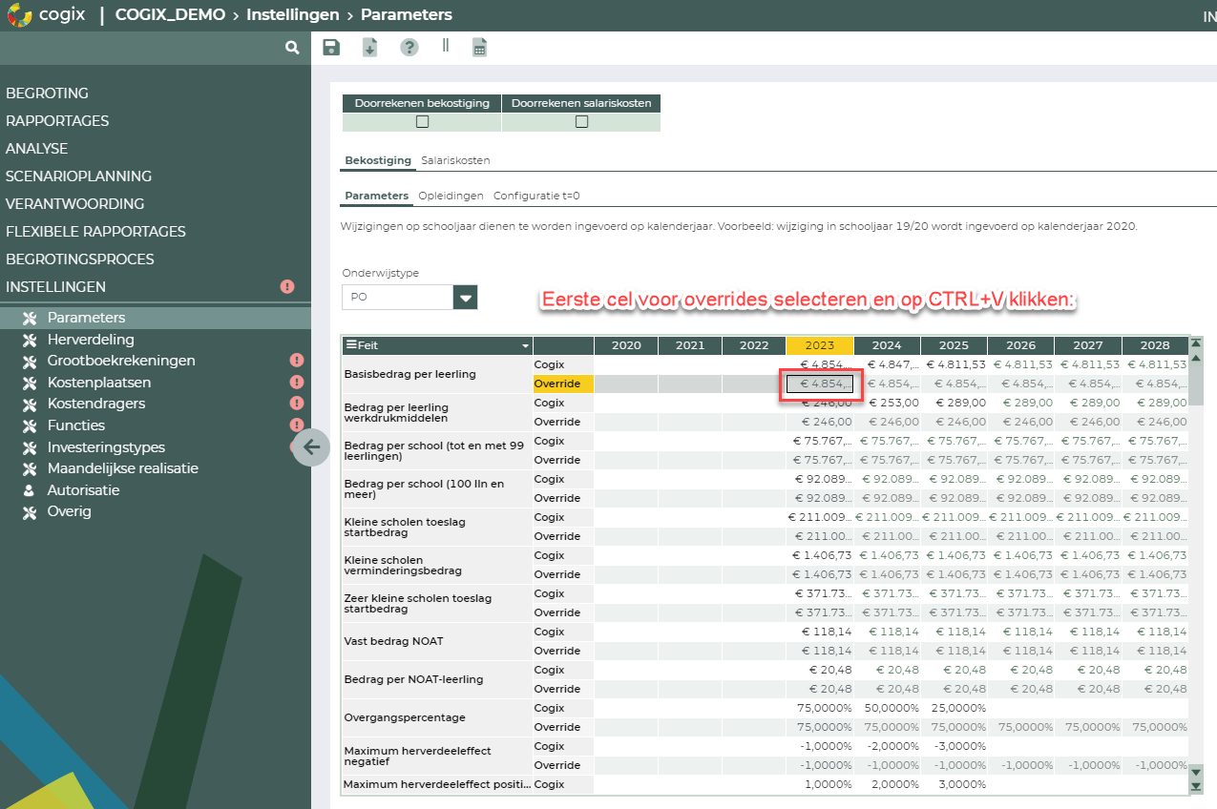
Task: Select the 2023 Override cell for Basisbedrag per leerling
Action: (x=820, y=384)
